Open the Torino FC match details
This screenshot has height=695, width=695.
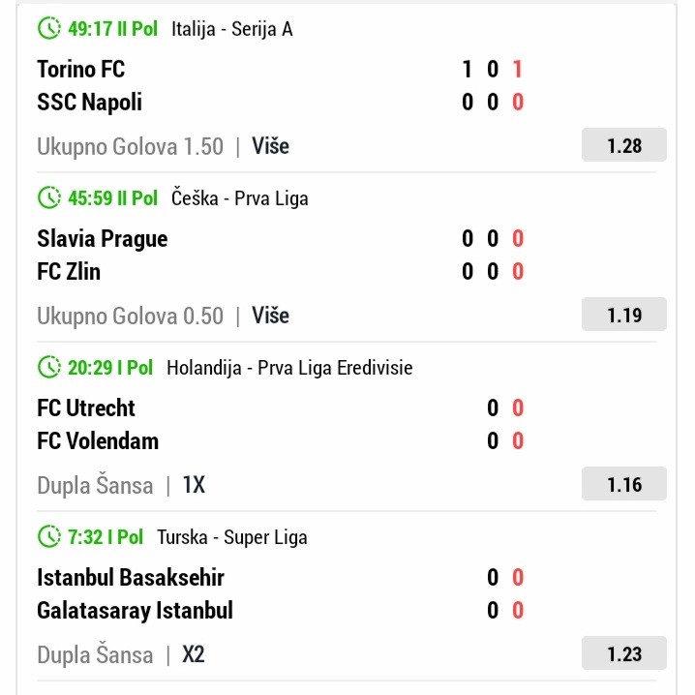tap(80, 70)
